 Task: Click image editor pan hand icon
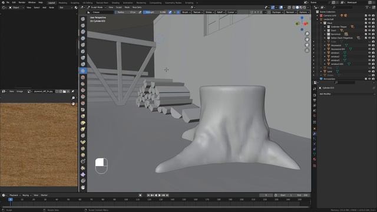point(73,104)
